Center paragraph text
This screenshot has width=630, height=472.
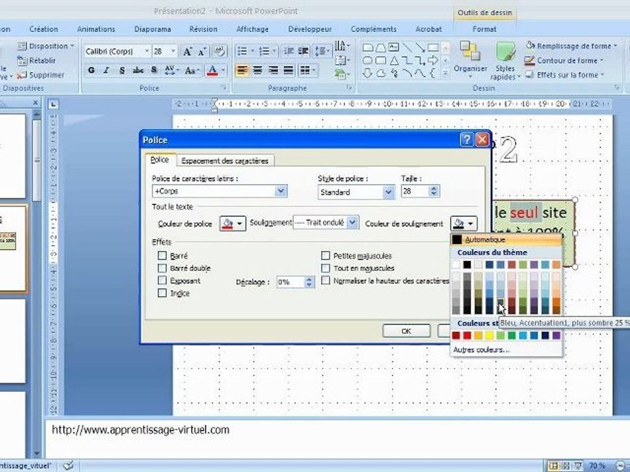[257, 70]
